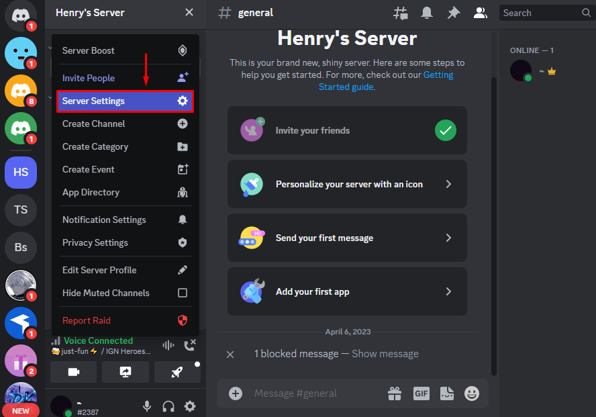Start an activity rocket button
The height and width of the screenshot is (417, 596).
coord(177,372)
